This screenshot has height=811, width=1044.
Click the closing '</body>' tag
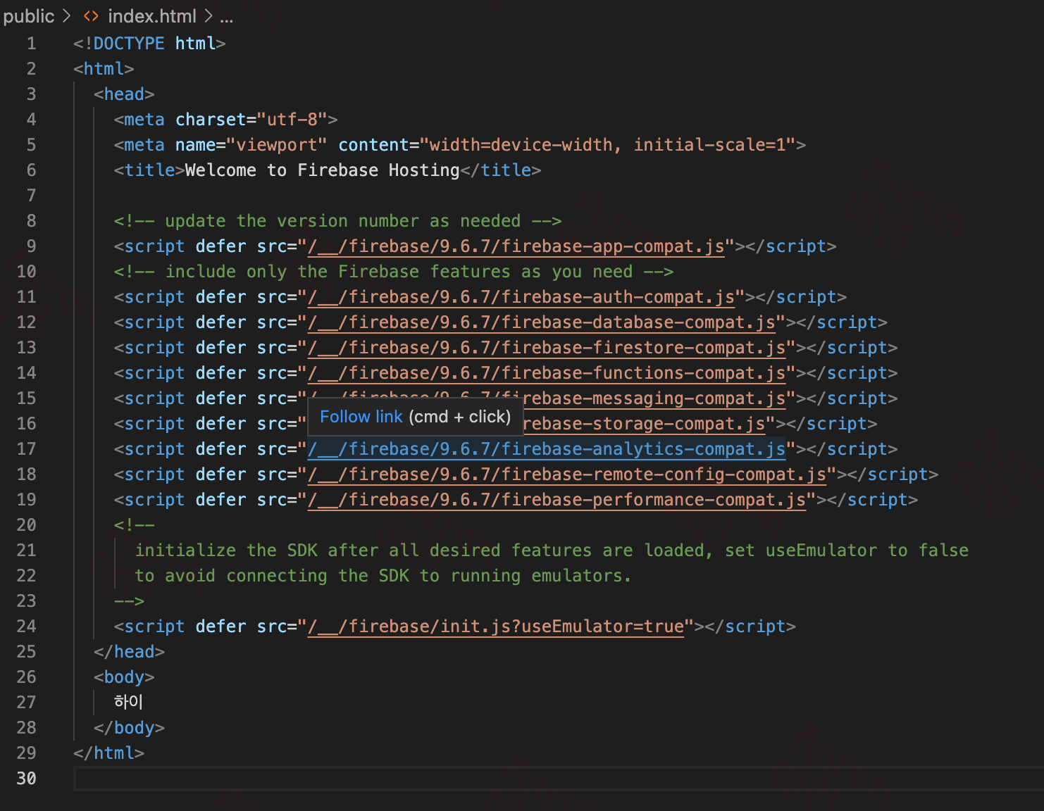tap(129, 728)
